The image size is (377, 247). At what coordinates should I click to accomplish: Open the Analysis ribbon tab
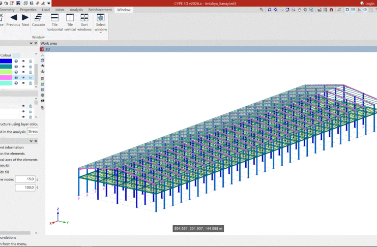[76, 10]
